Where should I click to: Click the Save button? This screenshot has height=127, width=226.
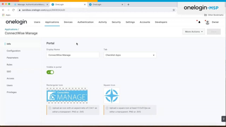214,32
